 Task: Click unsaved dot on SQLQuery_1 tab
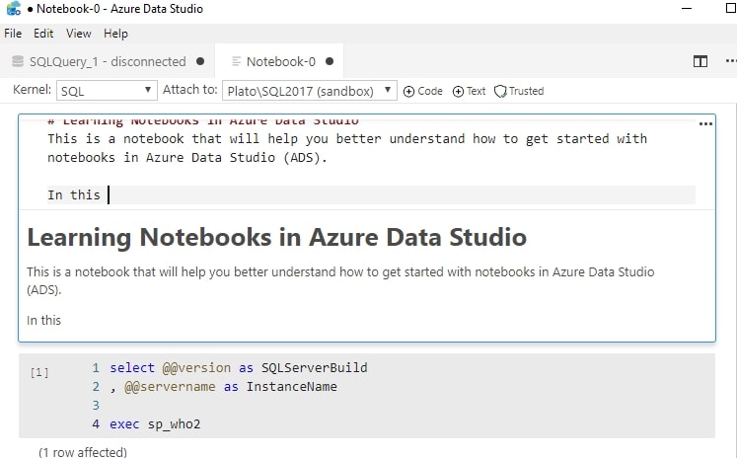click(200, 61)
